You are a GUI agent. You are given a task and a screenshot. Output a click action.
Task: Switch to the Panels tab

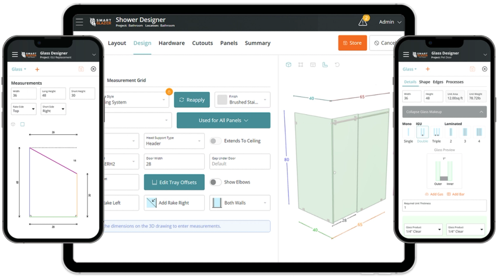229,43
